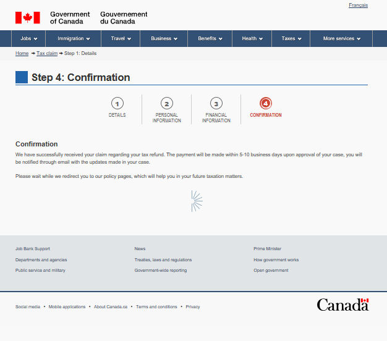Open the Tax claim breadcrumb link
The image size is (387, 341).
point(47,53)
